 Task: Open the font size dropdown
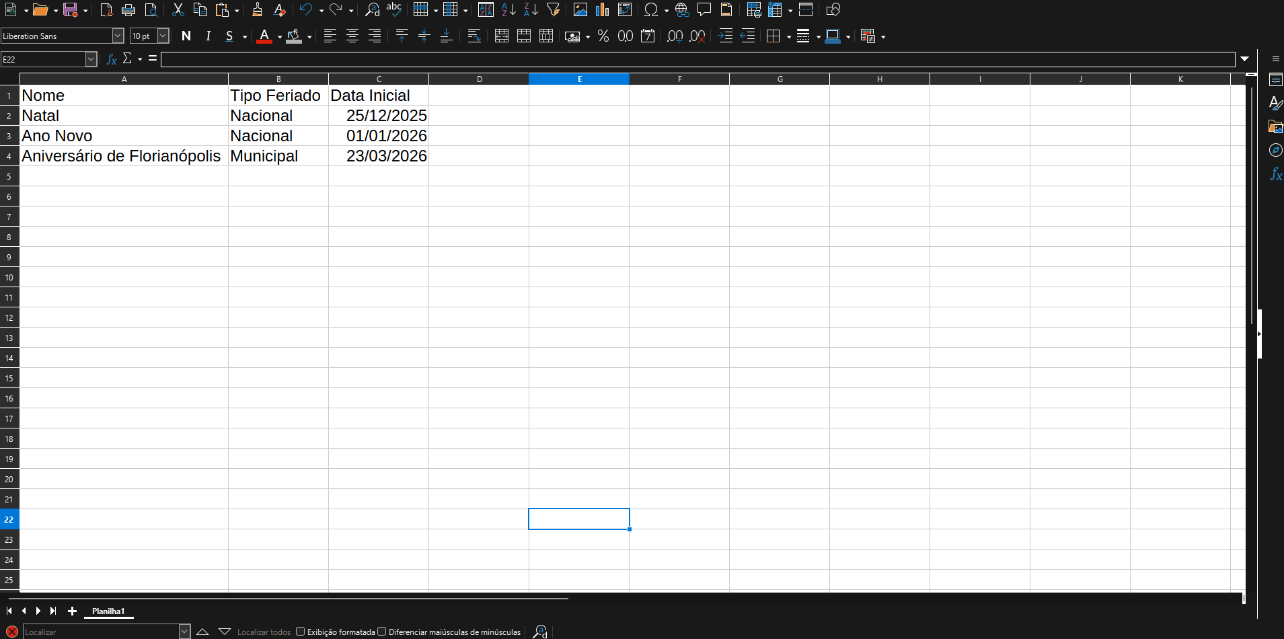coord(163,36)
